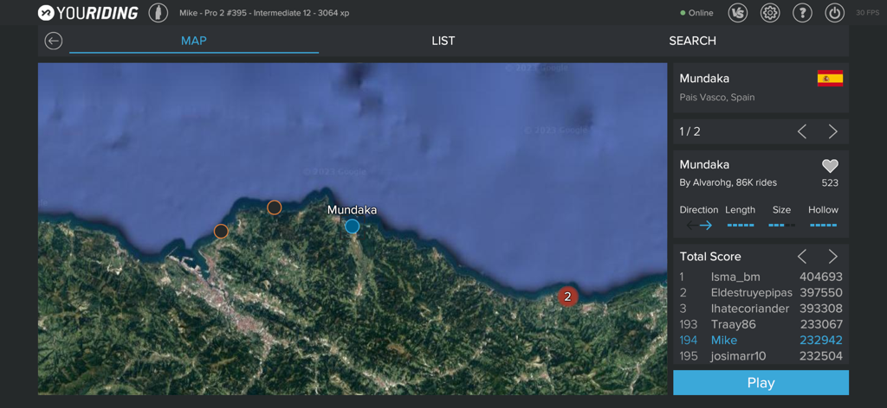Viewport: 887px width, 408px height.
Task: Click the Total Score heading
Action: coord(710,257)
